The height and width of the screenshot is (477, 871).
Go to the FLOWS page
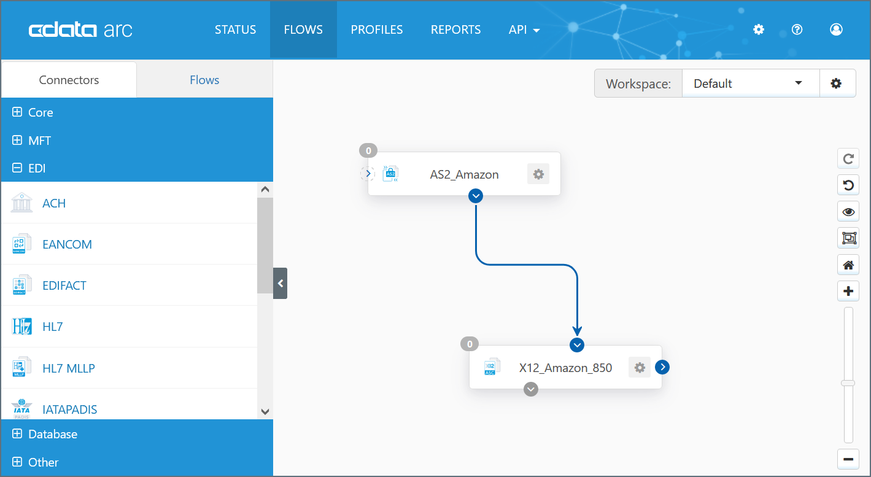coord(303,29)
